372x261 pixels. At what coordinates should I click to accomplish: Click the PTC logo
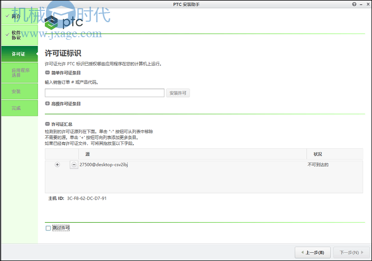(x=64, y=22)
